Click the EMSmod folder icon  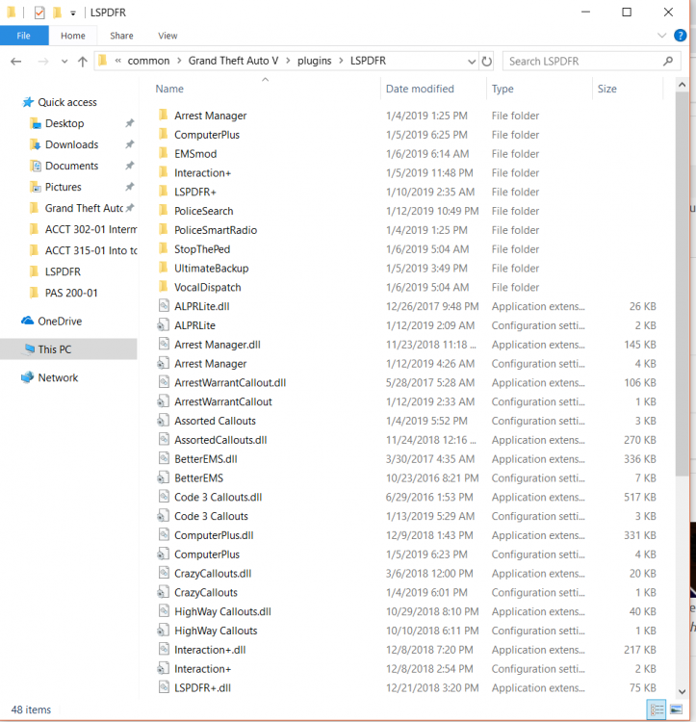click(164, 153)
